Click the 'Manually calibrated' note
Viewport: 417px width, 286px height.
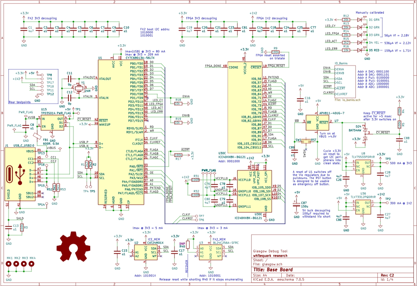tap(369, 12)
